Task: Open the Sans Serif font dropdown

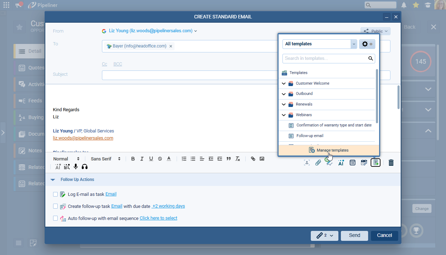Action: point(105,159)
